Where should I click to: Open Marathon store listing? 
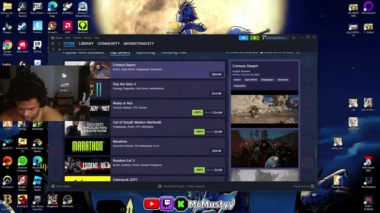pyautogui.click(x=145, y=146)
